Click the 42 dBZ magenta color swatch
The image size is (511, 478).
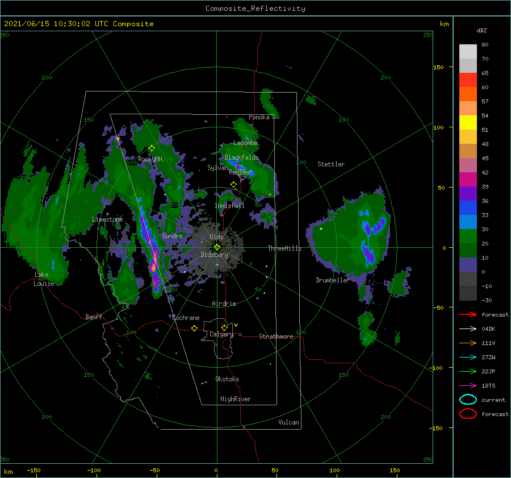468,179
